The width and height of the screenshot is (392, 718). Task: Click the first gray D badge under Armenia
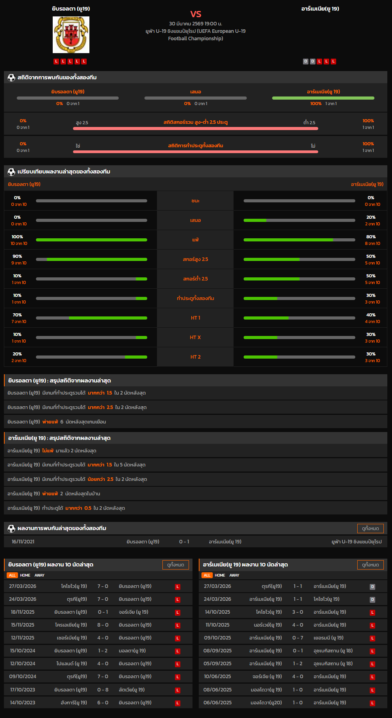306,61
